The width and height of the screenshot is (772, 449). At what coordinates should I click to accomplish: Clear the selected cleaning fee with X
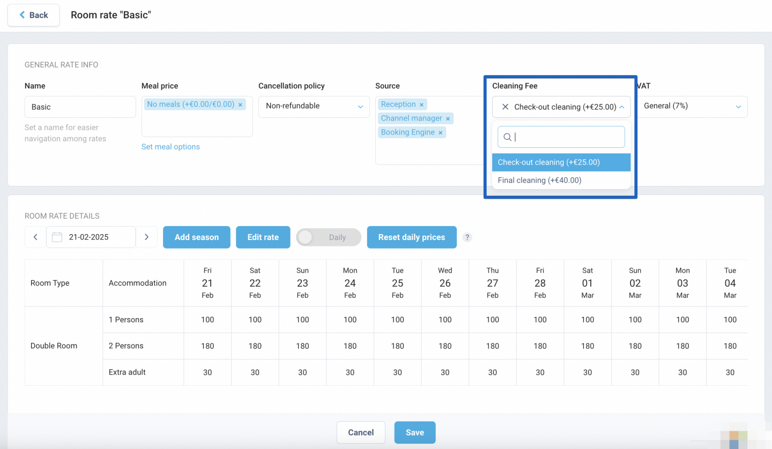point(505,107)
